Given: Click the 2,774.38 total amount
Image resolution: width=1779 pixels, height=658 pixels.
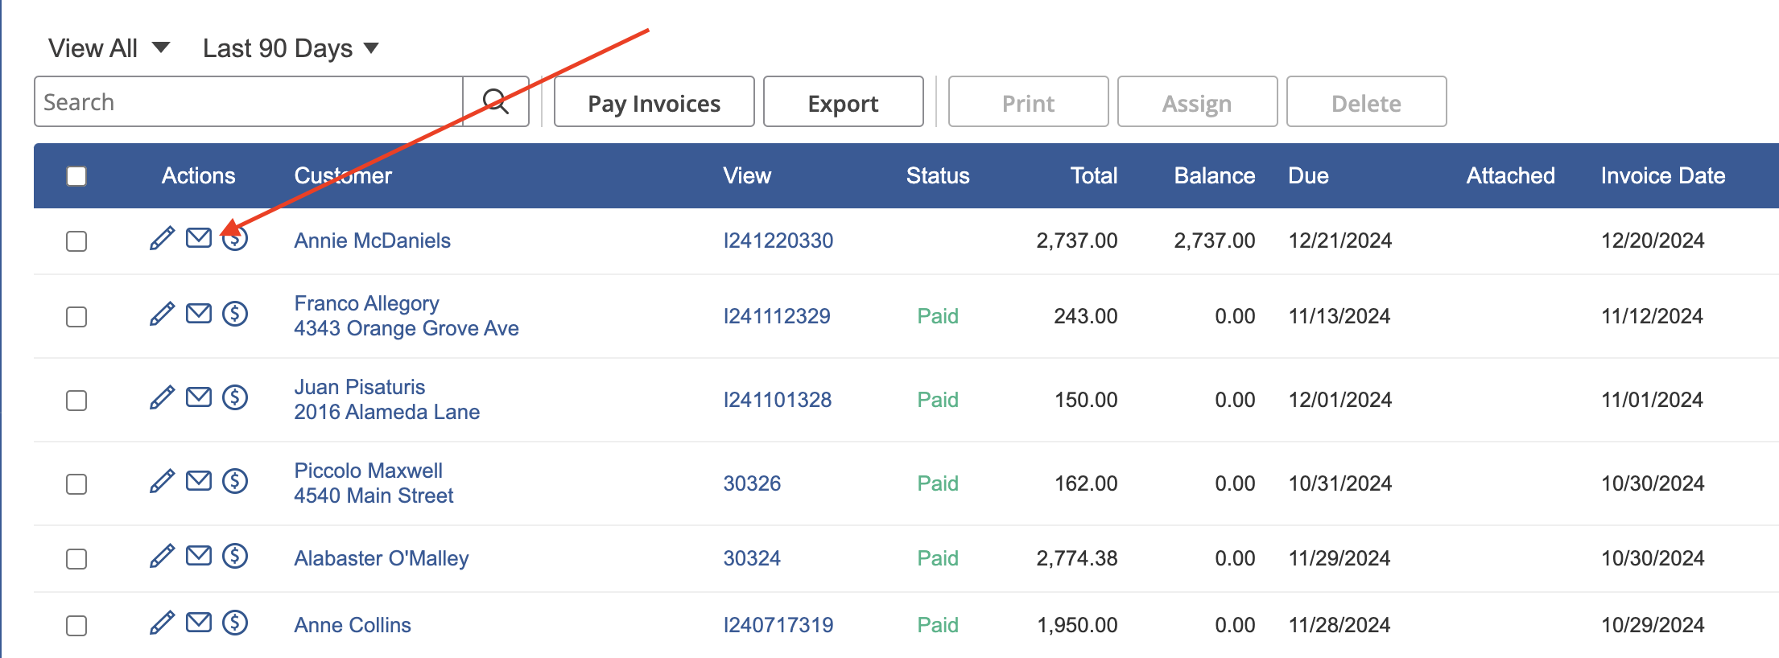Looking at the screenshot, I should point(1077,558).
